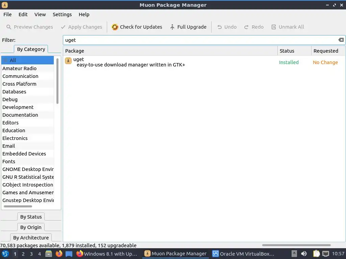Open the Edit menu
Screen dimensions: 346x259
[x=23, y=15]
